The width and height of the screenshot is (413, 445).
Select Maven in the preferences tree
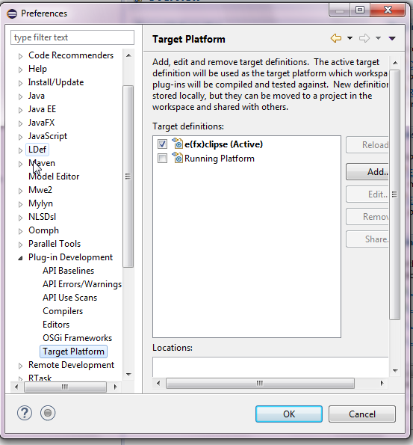click(x=42, y=163)
